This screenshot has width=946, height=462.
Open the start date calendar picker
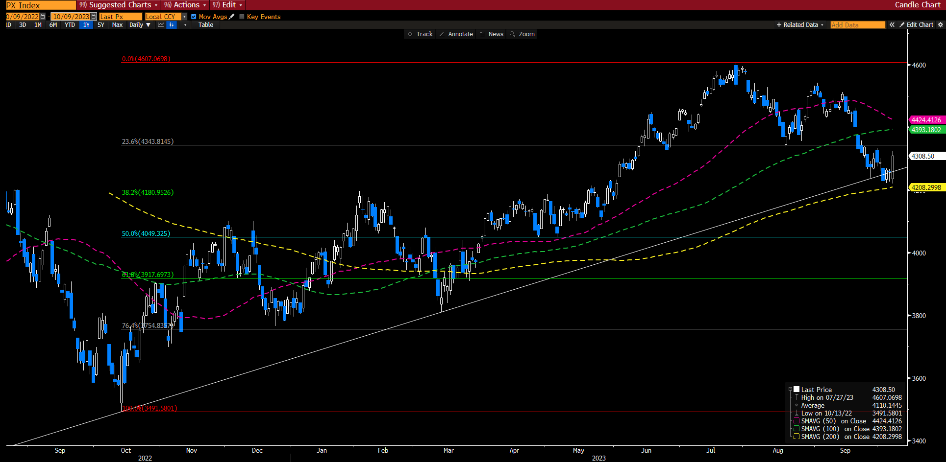[x=43, y=17]
